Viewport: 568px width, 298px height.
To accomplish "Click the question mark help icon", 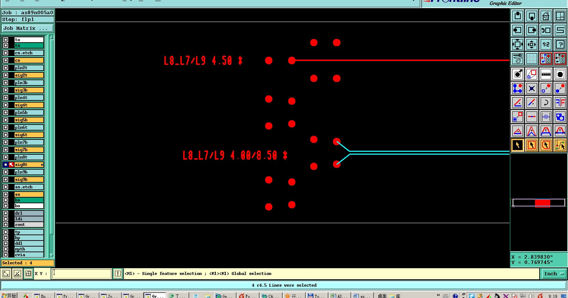I will click(560, 44).
